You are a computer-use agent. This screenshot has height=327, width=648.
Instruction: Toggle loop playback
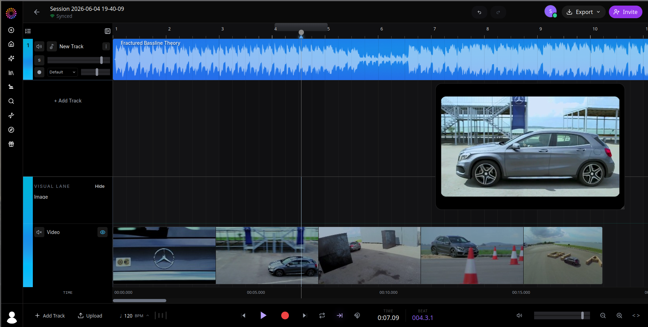pos(322,315)
